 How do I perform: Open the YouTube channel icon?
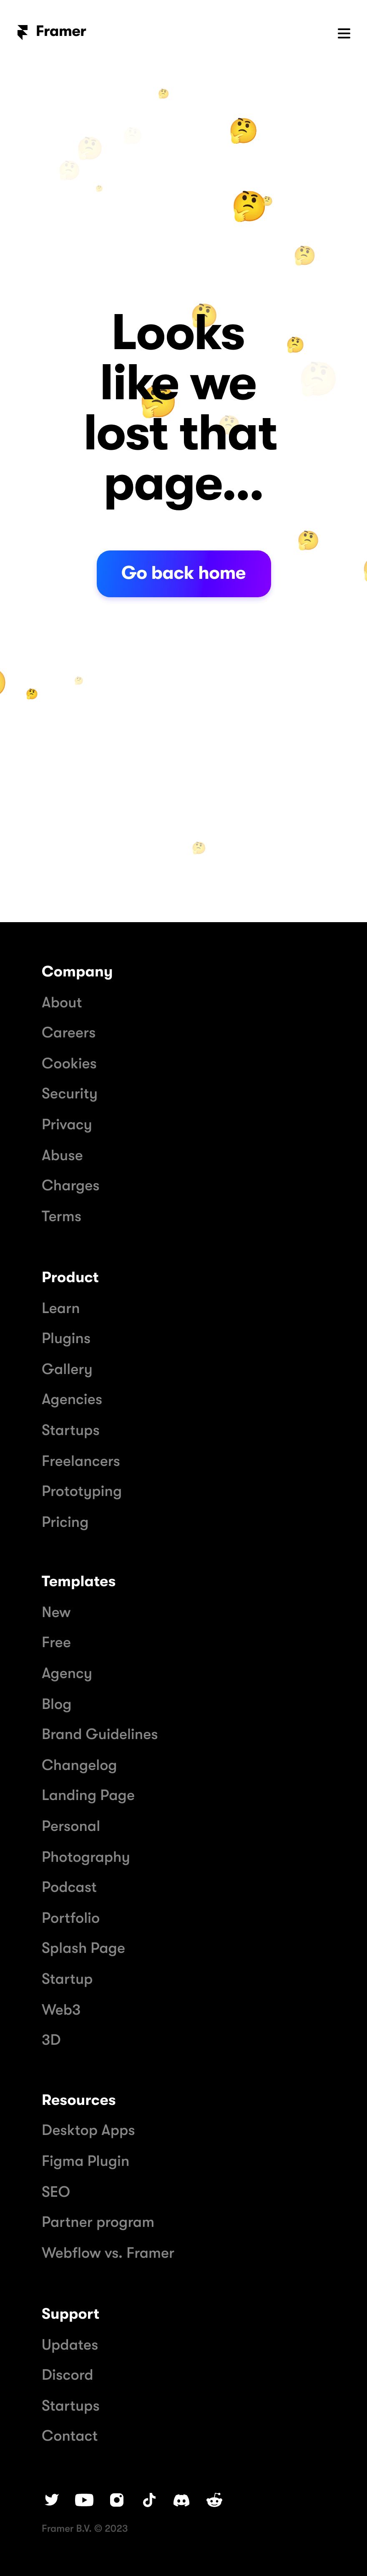(85, 2499)
